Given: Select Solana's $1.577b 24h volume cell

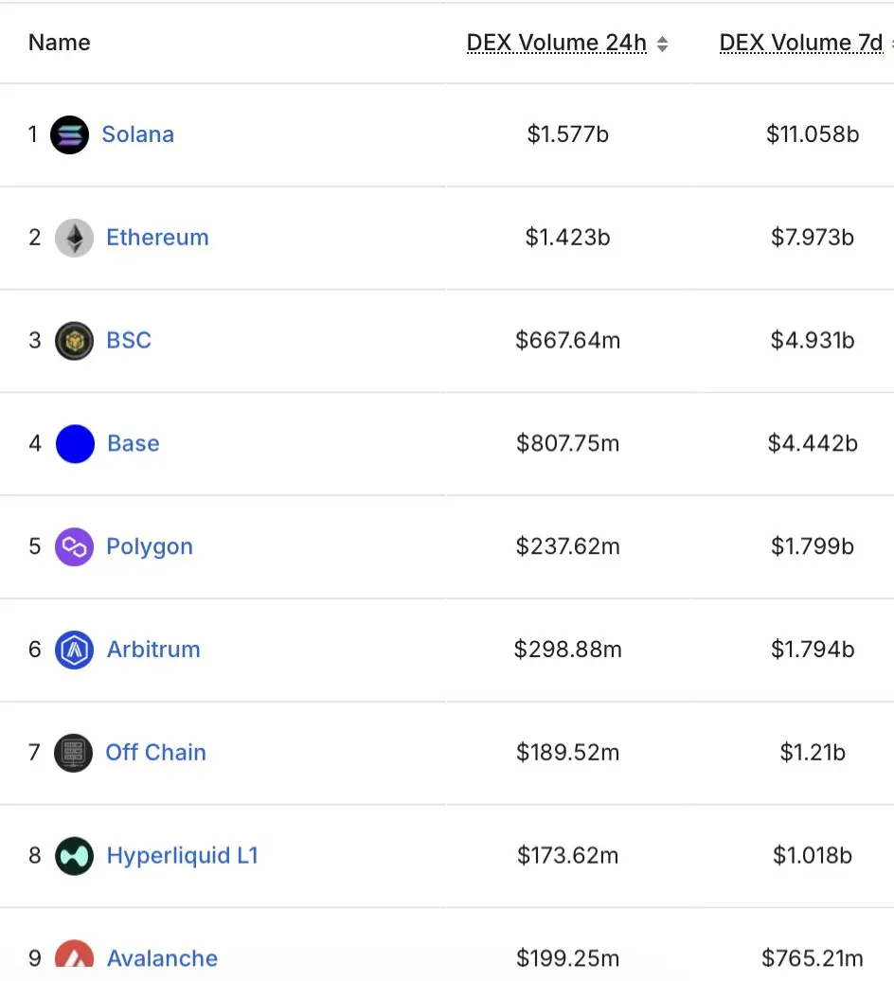Looking at the screenshot, I should [x=567, y=134].
